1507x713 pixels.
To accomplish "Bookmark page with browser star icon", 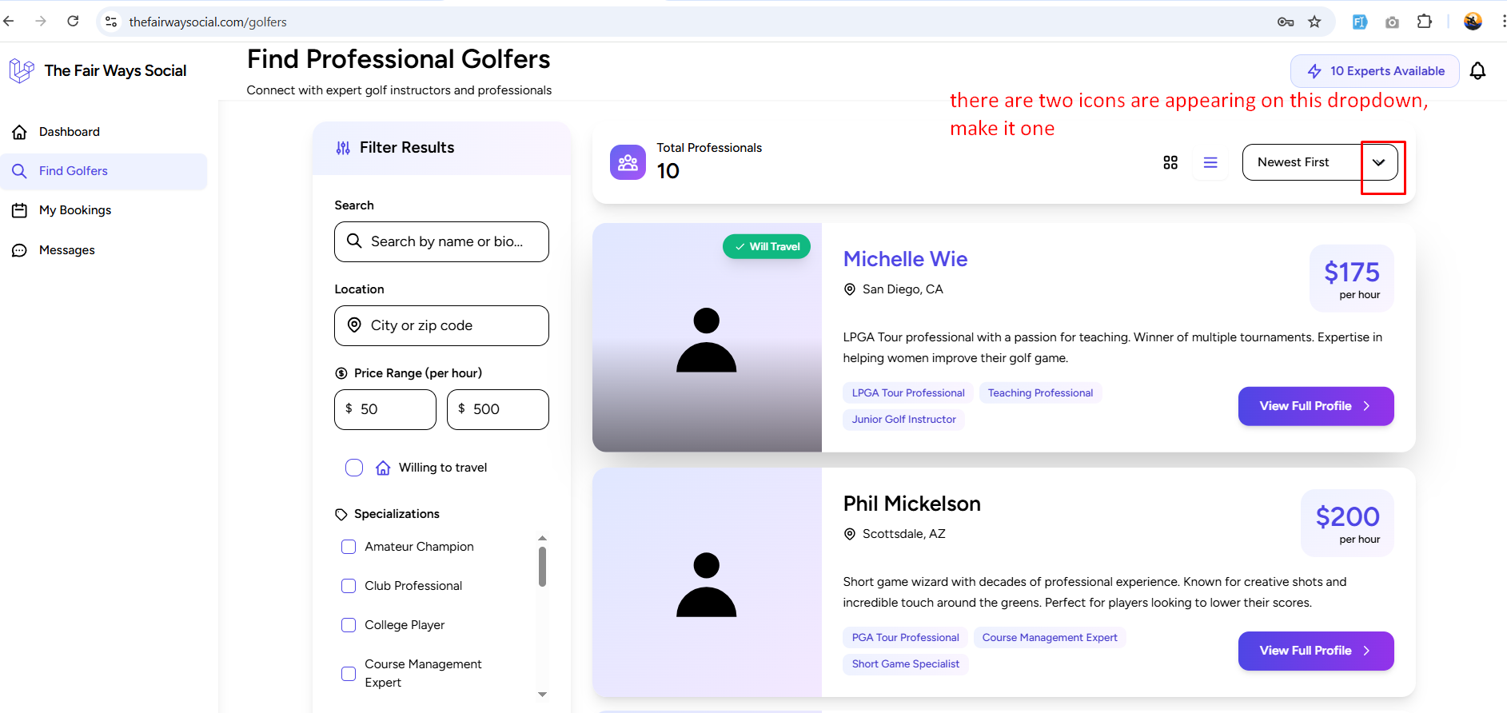I will (x=1314, y=22).
